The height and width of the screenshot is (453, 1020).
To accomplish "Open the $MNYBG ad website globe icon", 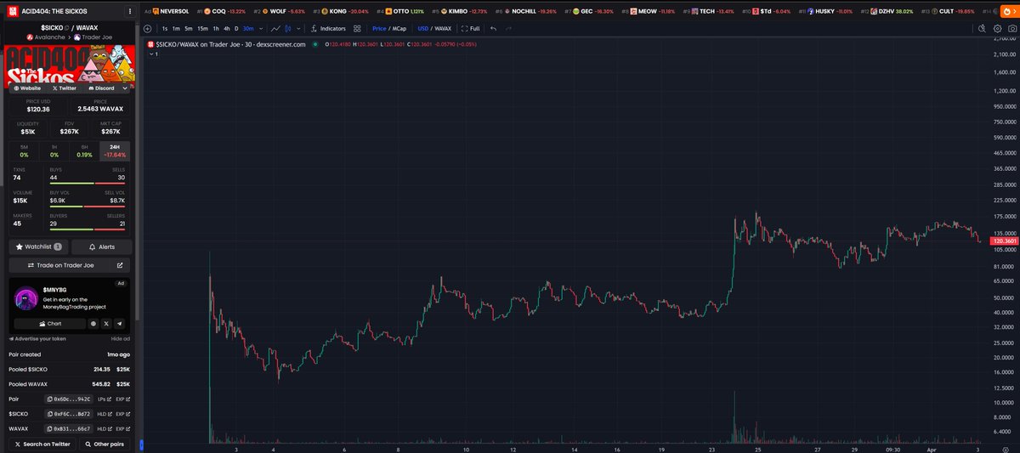I will coord(93,324).
